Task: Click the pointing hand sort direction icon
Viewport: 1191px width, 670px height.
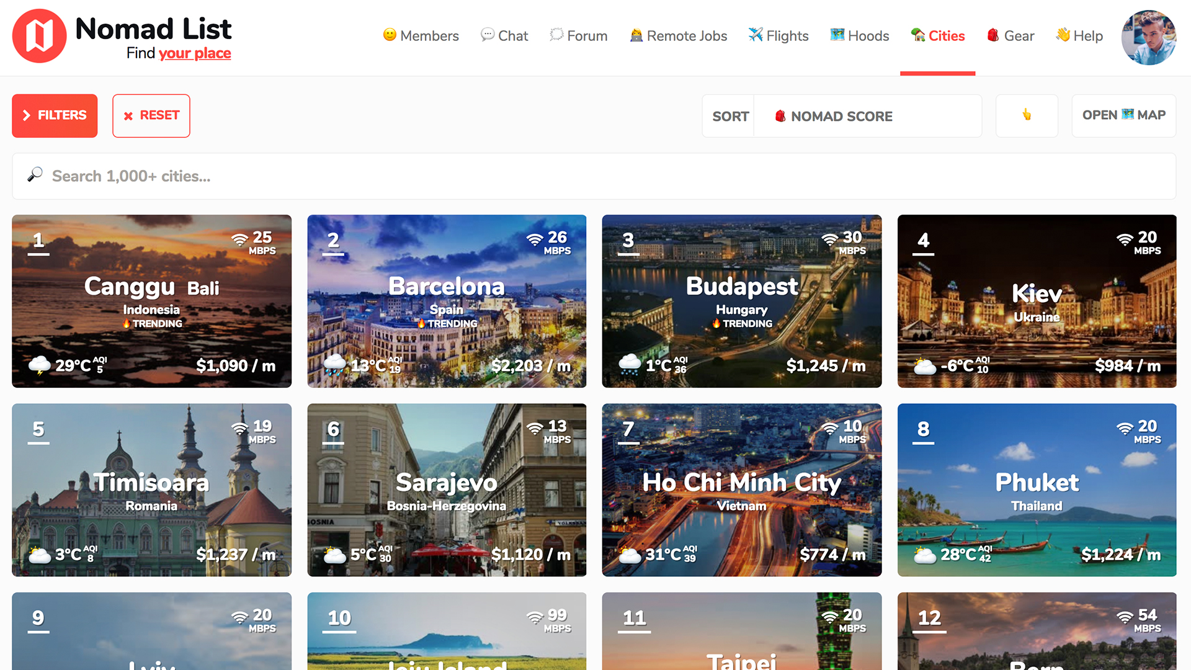Action: point(1027,115)
